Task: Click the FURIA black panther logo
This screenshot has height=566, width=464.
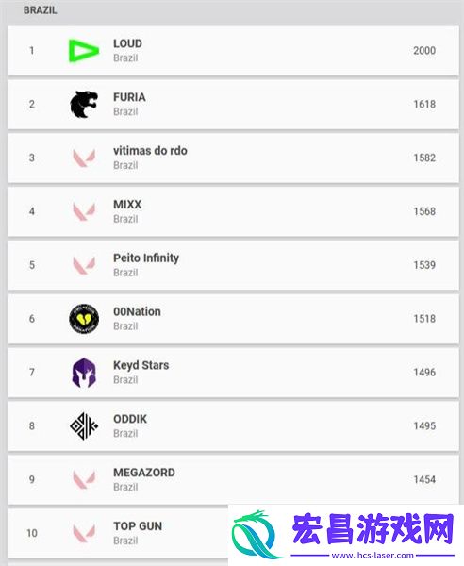Action: pos(84,105)
